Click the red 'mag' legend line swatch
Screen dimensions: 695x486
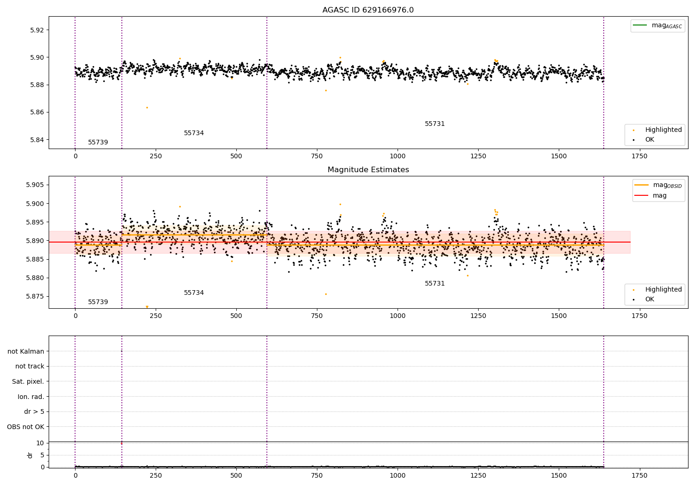tap(641, 195)
